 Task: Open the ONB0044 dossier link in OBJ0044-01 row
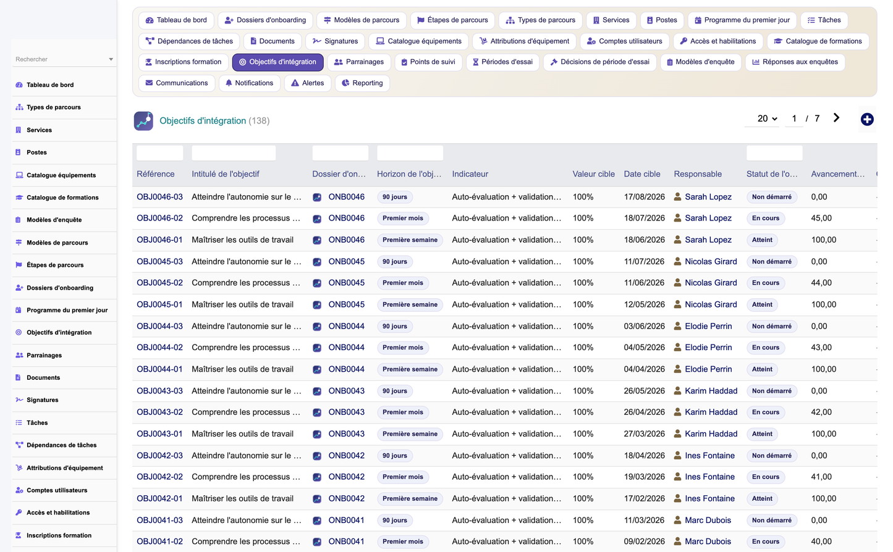(347, 369)
